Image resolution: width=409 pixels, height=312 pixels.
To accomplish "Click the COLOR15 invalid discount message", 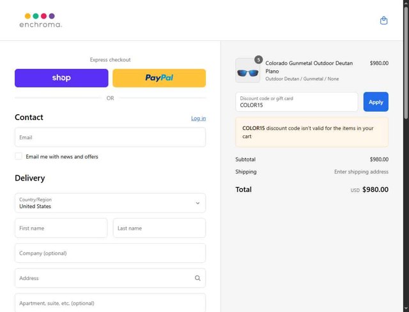I will pyautogui.click(x=312, y=132).
